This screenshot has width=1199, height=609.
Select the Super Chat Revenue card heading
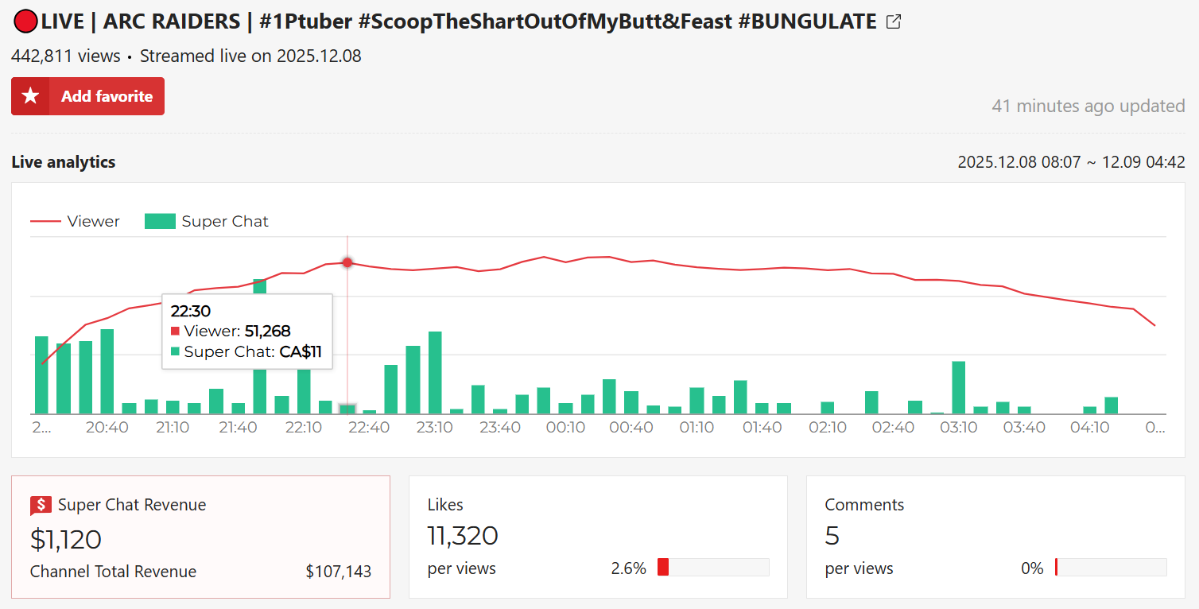coord(132,505)
